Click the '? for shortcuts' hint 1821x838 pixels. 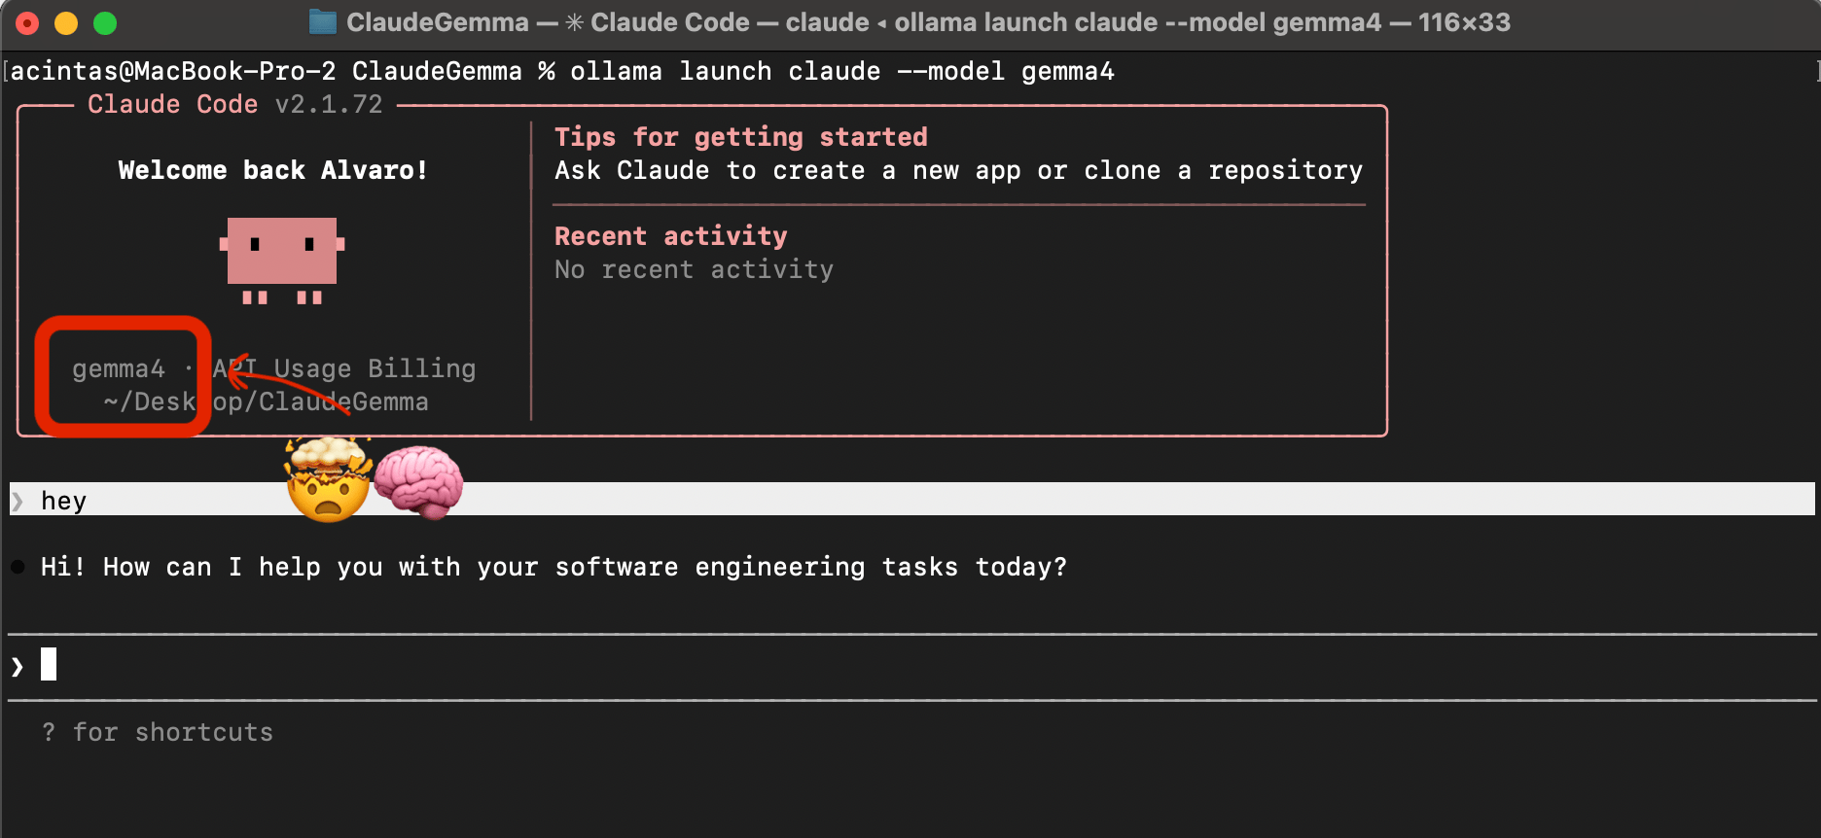coord(158,732)
